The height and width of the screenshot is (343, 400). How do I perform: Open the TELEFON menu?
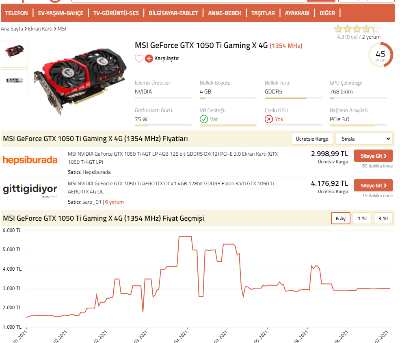(16, 13)
